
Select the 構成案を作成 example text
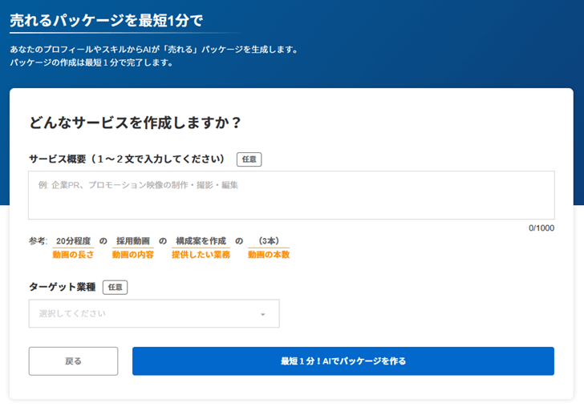point(201,240)
